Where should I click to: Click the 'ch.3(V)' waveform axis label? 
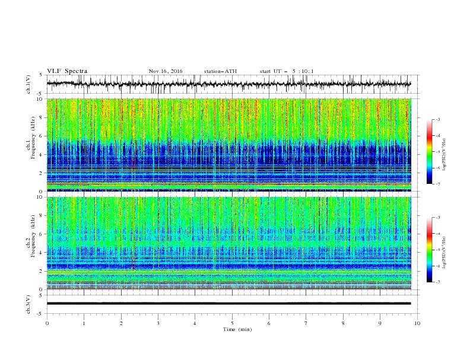coord(28,304)
